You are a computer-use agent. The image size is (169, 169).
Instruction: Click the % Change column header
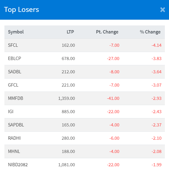coord(150,32)
